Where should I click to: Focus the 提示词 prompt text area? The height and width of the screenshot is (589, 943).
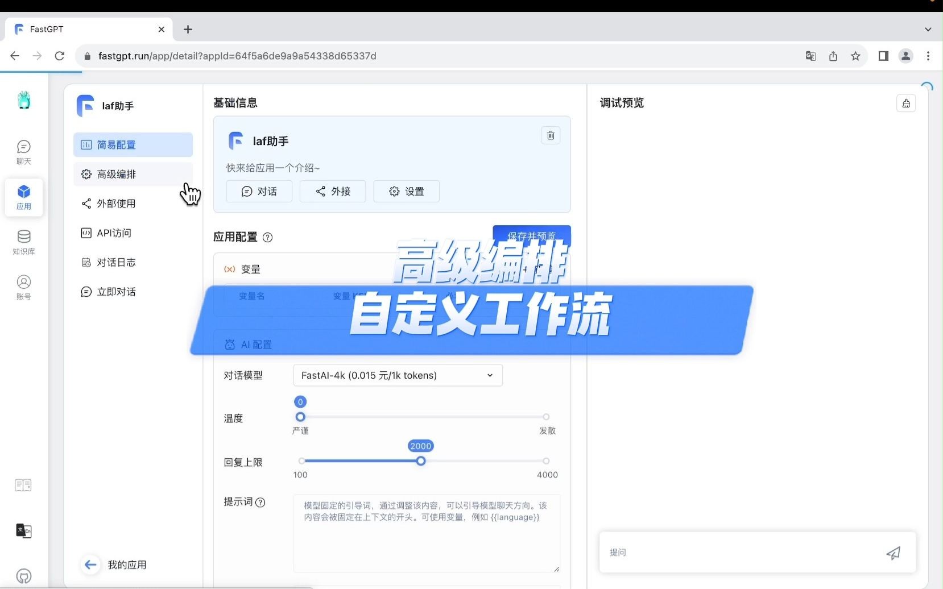coord(427,533)
